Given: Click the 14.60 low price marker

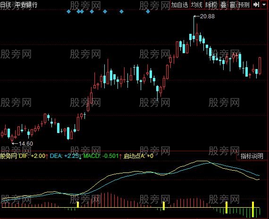Looking at the screenshot, I should pos(26,144).
